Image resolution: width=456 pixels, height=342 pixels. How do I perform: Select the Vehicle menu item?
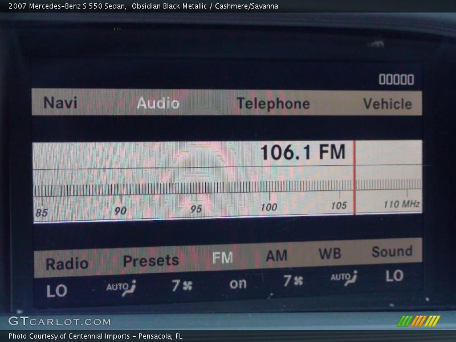pos(388,104)
